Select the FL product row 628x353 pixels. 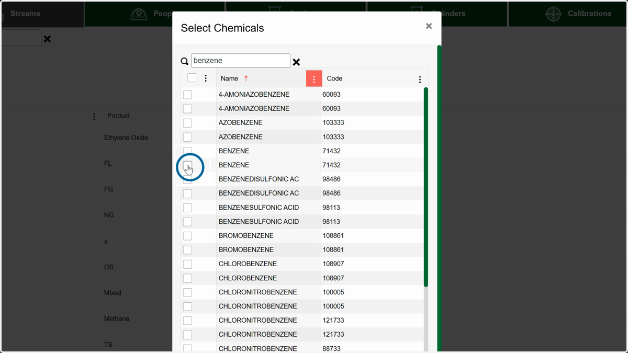coord(108,164)
